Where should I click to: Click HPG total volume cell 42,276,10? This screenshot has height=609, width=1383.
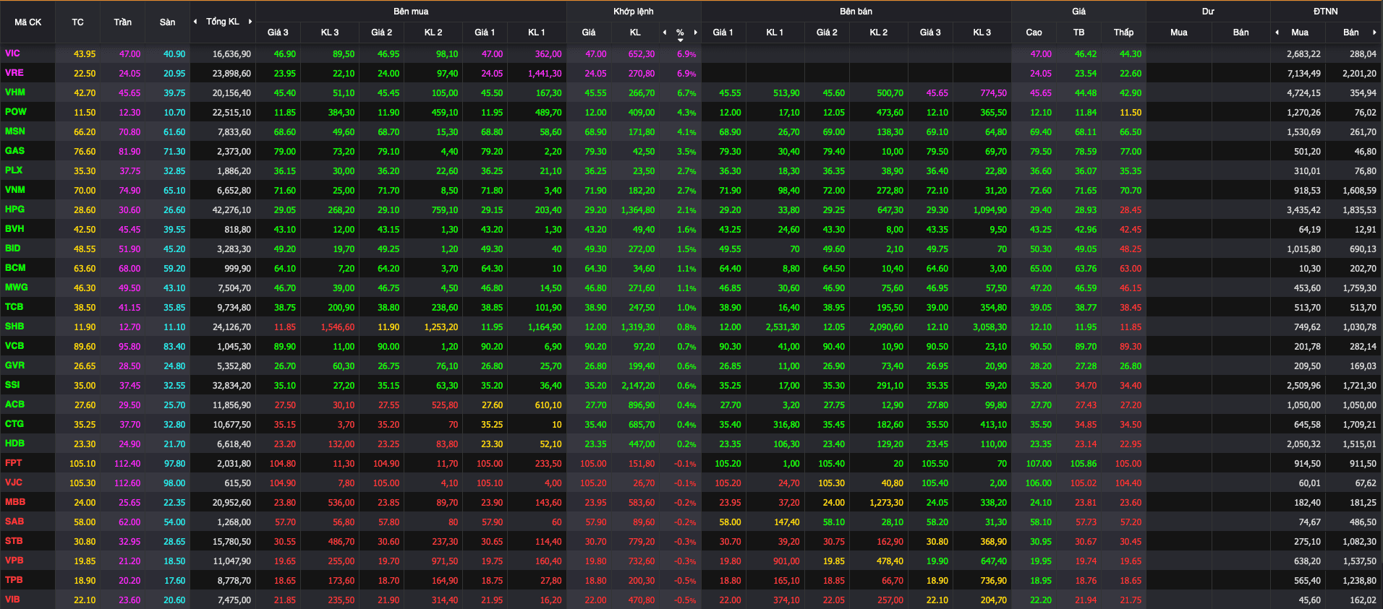click(231, 210)
